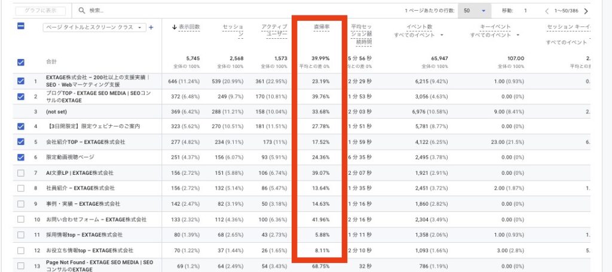Image resolution: width=612 pixels, height=272 pixels.
Task: Go to next page of rows
Action: [586, 11]
